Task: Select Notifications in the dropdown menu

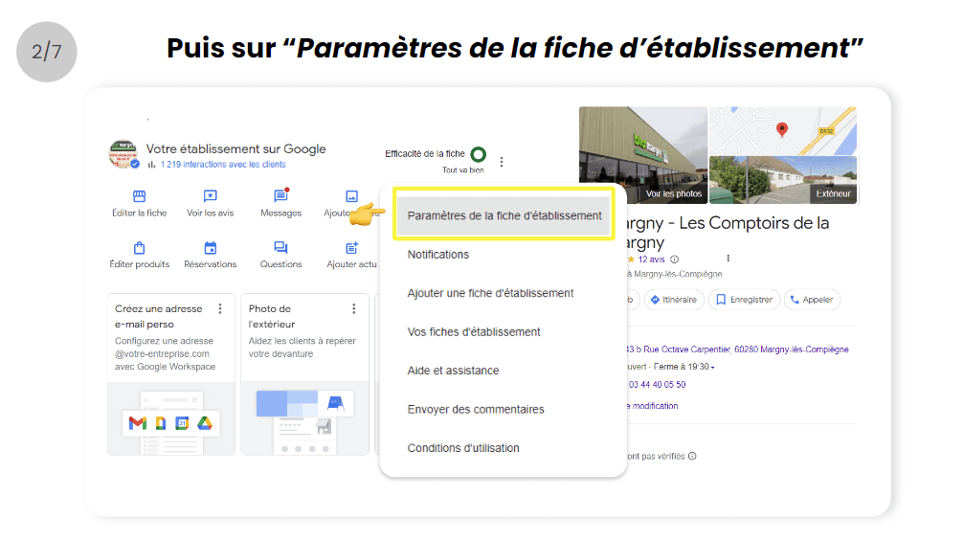Action: 437,255
